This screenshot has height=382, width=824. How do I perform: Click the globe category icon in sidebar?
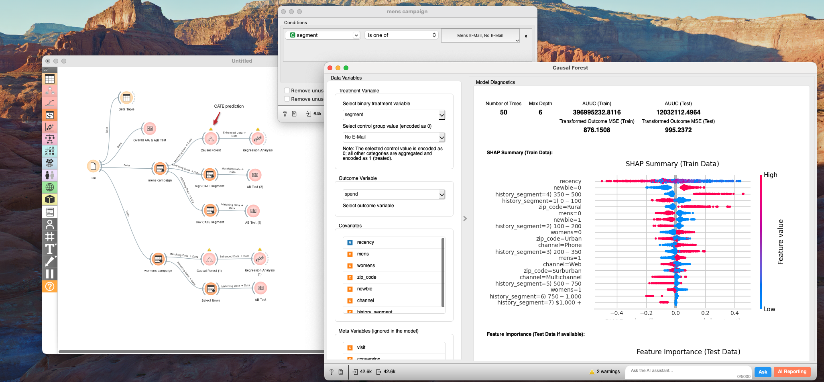coord(50,187)
